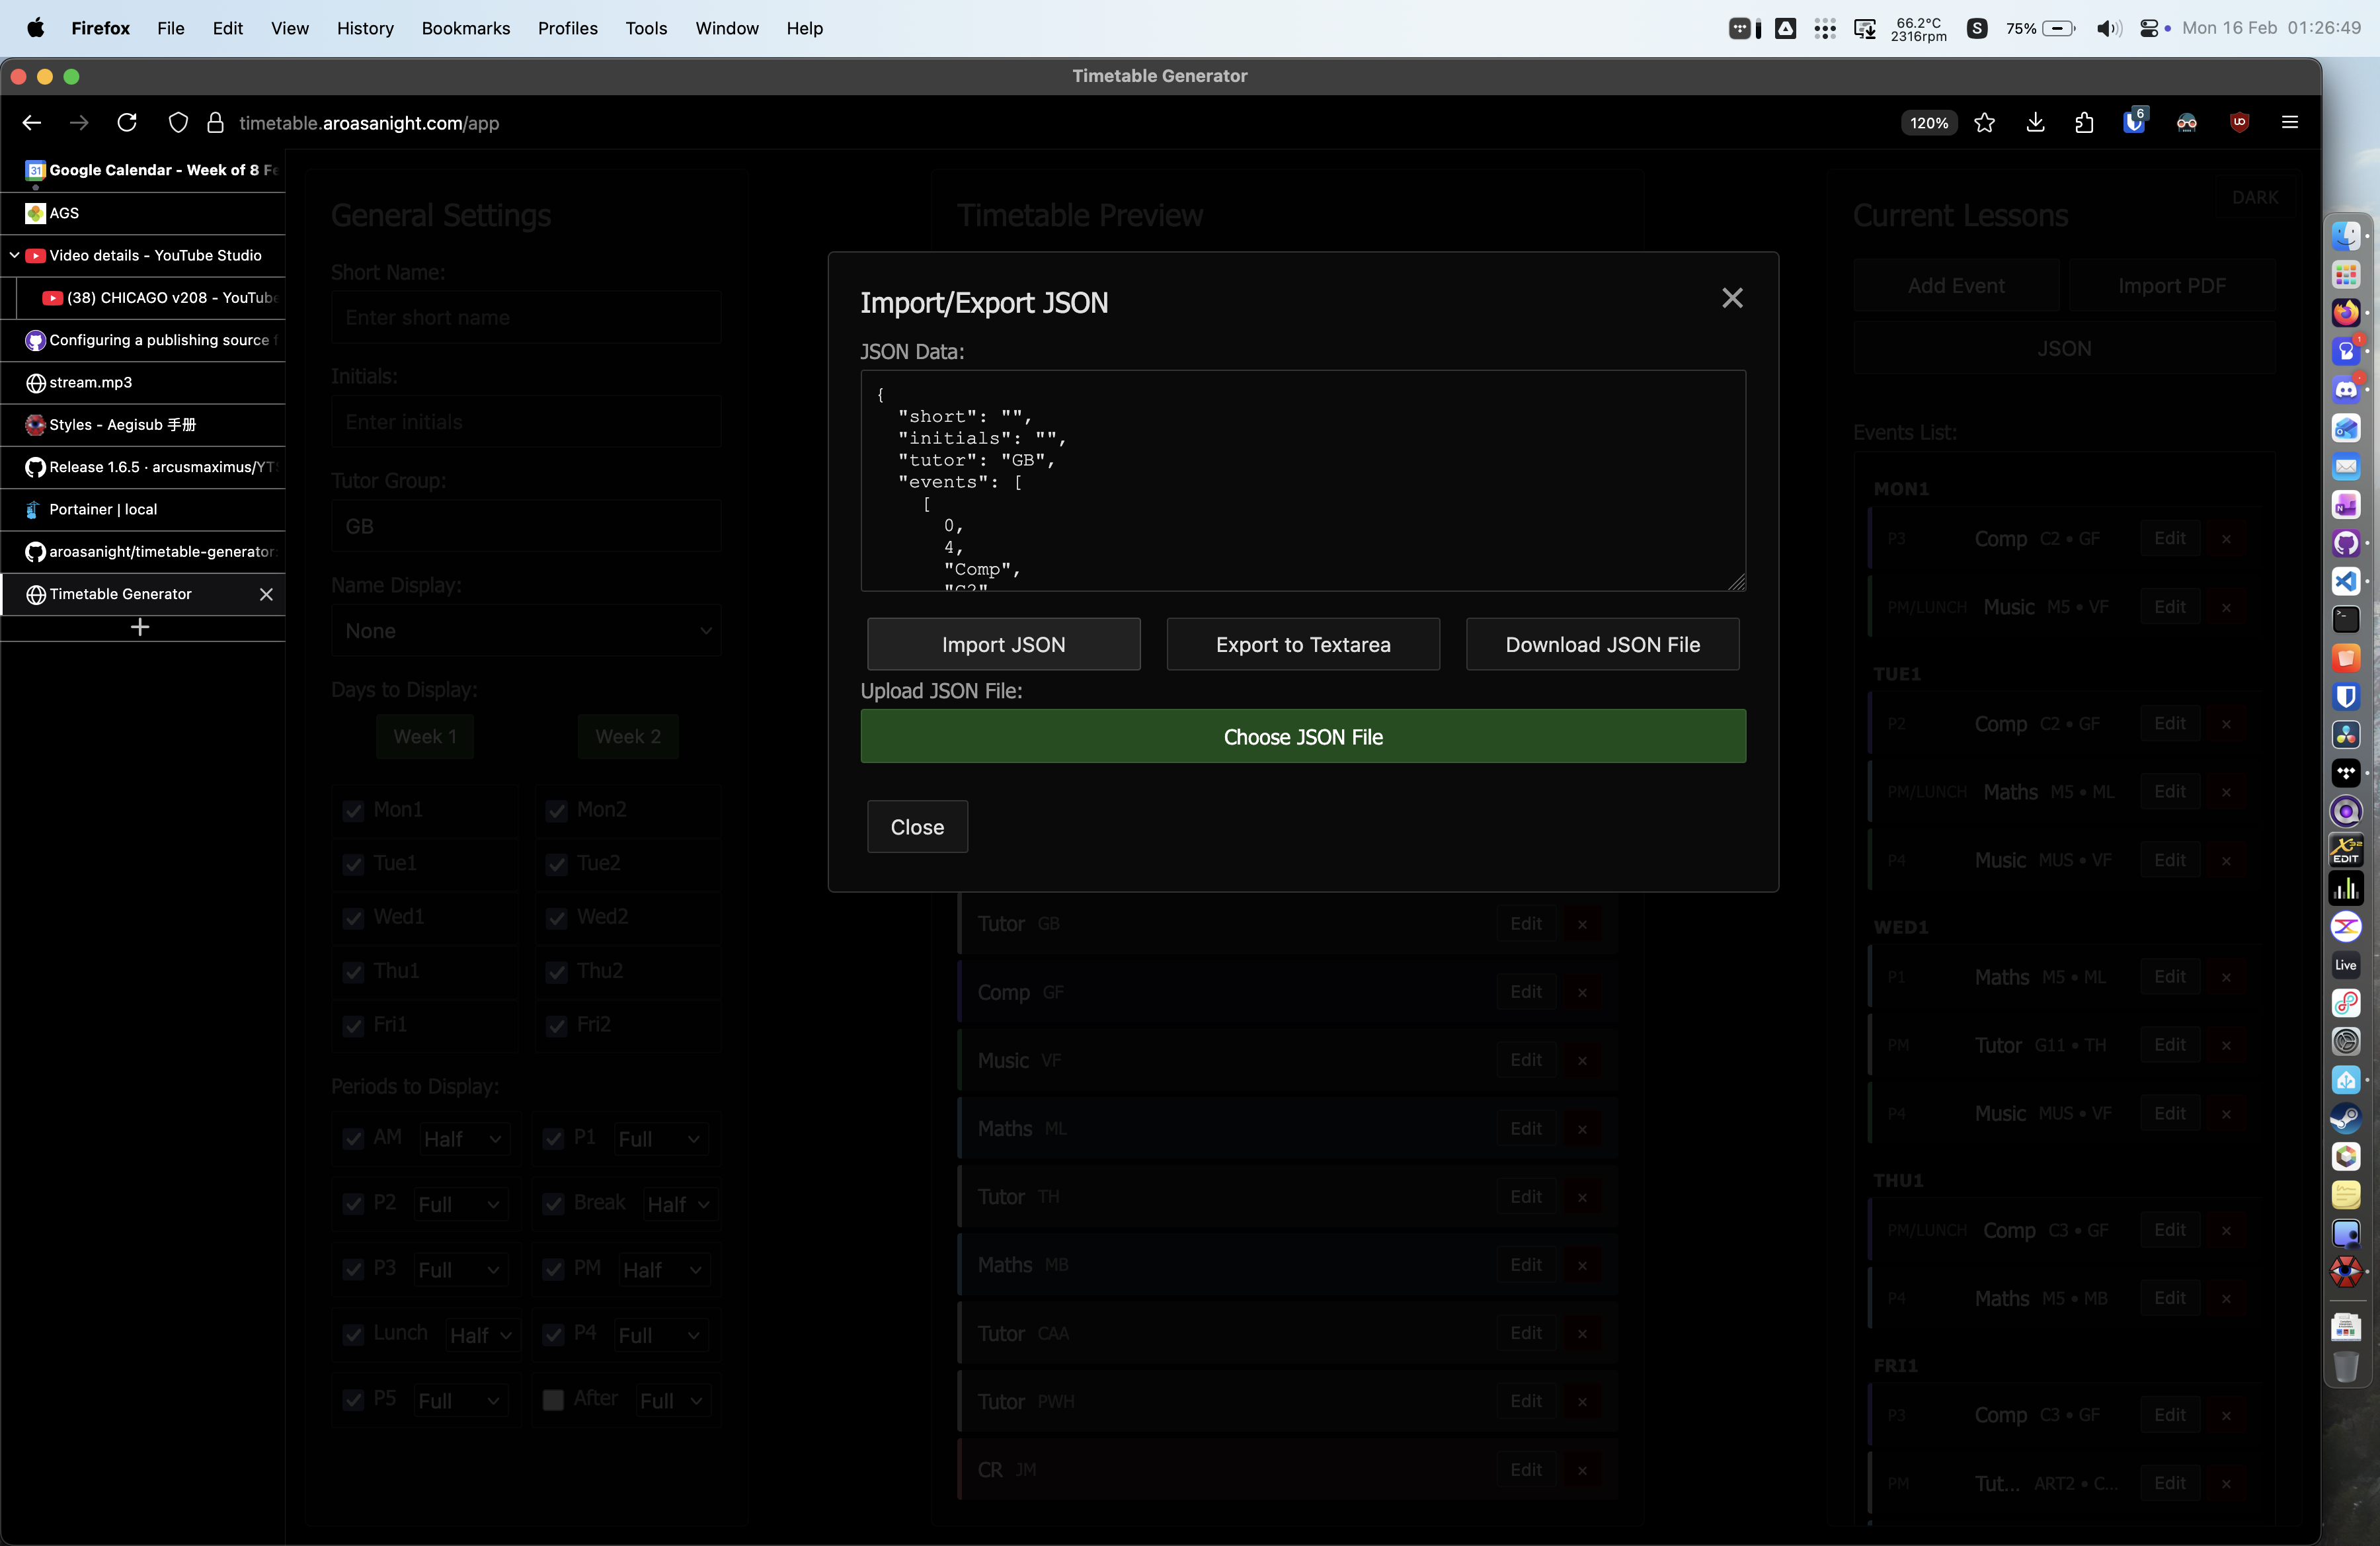Screen dimensions: 2380x1546
Task: Click the Close button in the dialog
Action: click(x=917, y=827)
